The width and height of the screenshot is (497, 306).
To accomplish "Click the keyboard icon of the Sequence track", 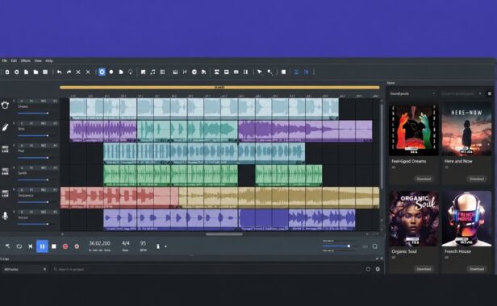I will tap(5, 193).
